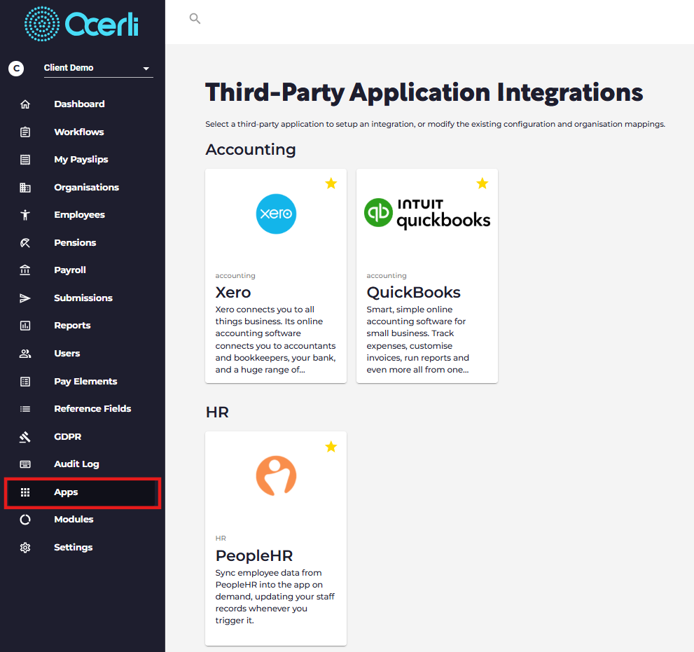Click the Apps grid icon
Image resolution: width=694 pixels, height=652 pixels.
[25, 492]
